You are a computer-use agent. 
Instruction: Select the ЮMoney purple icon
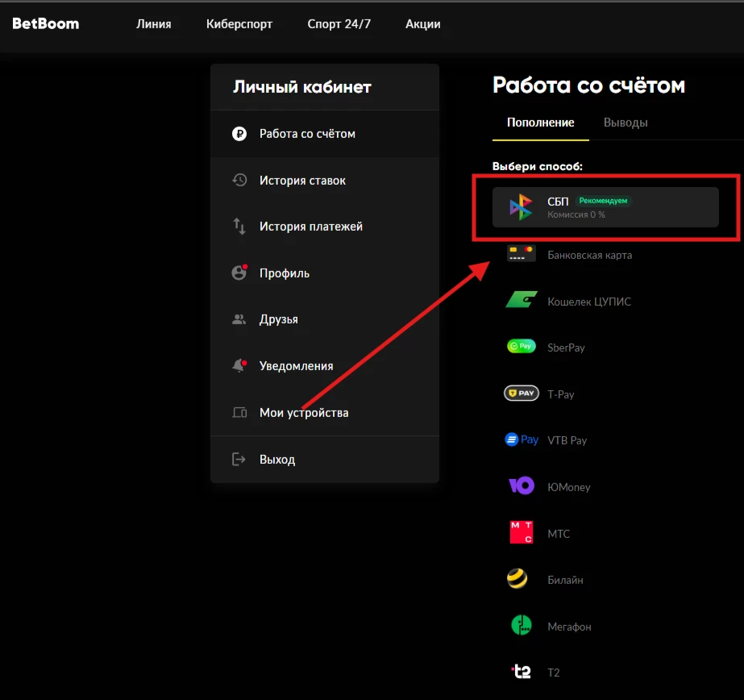(521, 486)
